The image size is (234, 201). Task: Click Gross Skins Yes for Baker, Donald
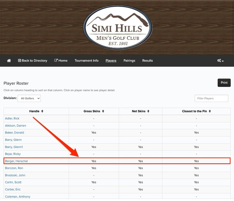(94, 132)
